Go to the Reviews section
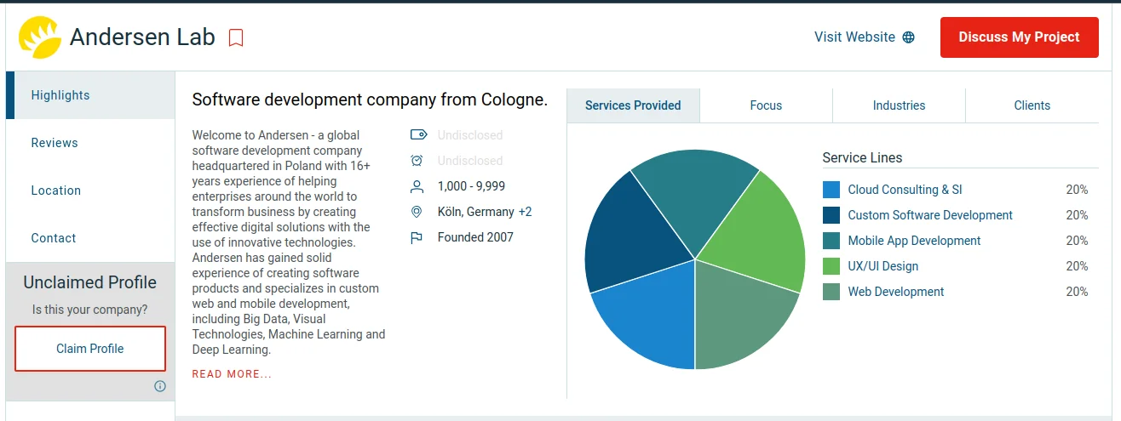The width and height of the screenshot is (1121, 421). click(x=90, y=143)
